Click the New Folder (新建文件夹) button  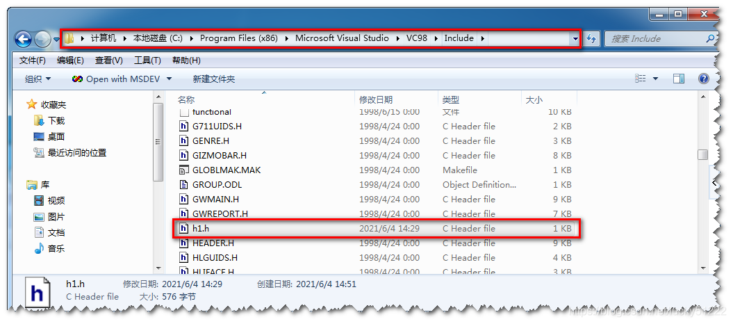coord(214,79)
